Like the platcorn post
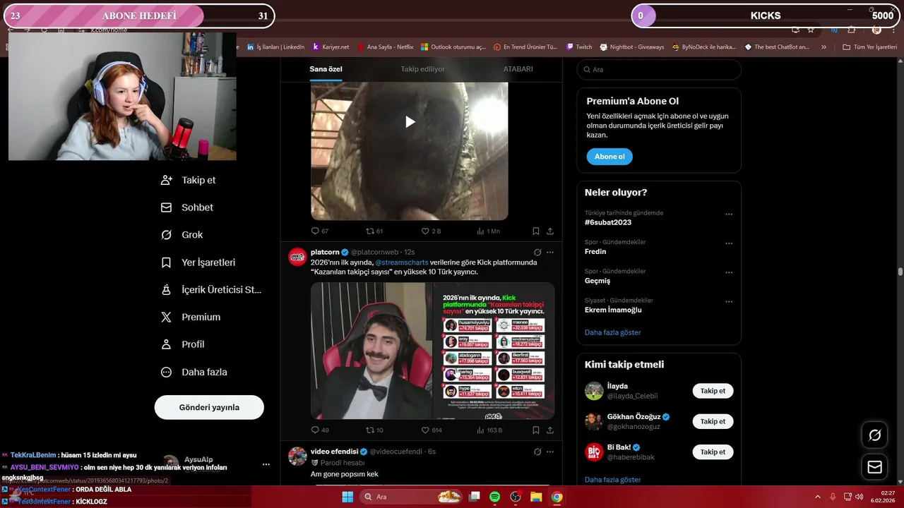Image resolution: width=904 pixels, height=508 pixels. (x=425, y=430)
